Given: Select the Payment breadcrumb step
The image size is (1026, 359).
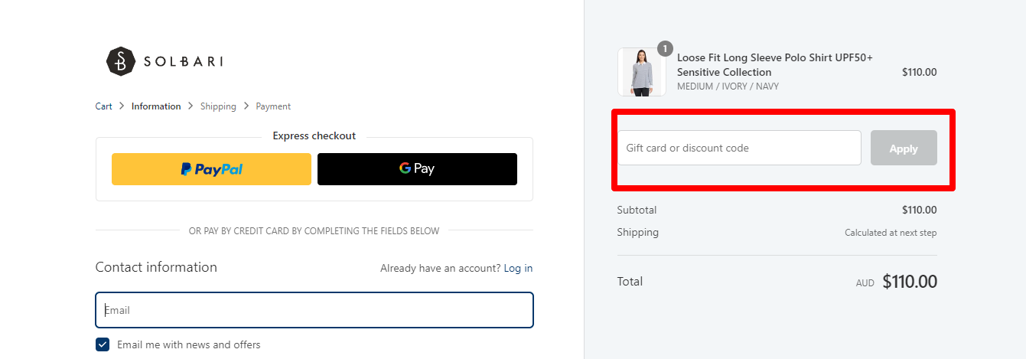Looking at the screenshot, I should (x=273, y=106).
